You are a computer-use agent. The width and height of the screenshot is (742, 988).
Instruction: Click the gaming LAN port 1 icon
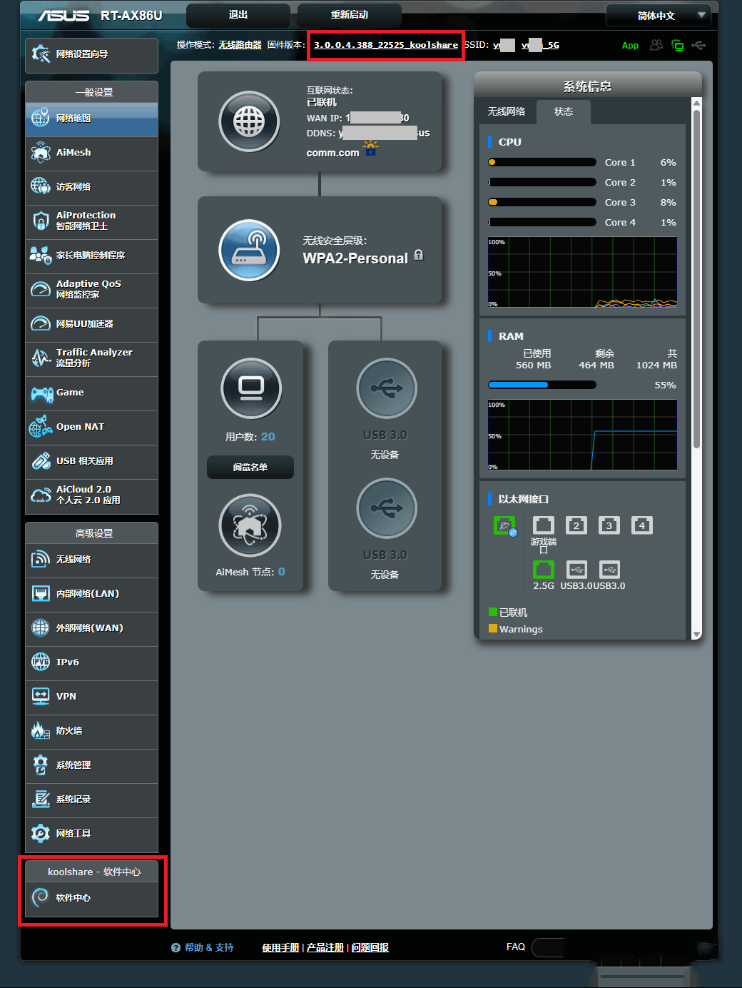[544, 525]
